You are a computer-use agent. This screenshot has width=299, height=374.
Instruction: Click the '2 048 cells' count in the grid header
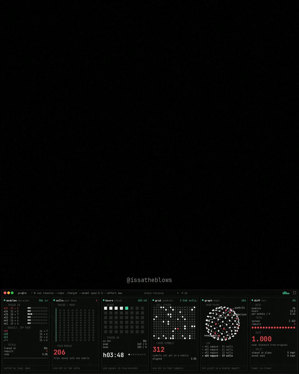(188, 300)
